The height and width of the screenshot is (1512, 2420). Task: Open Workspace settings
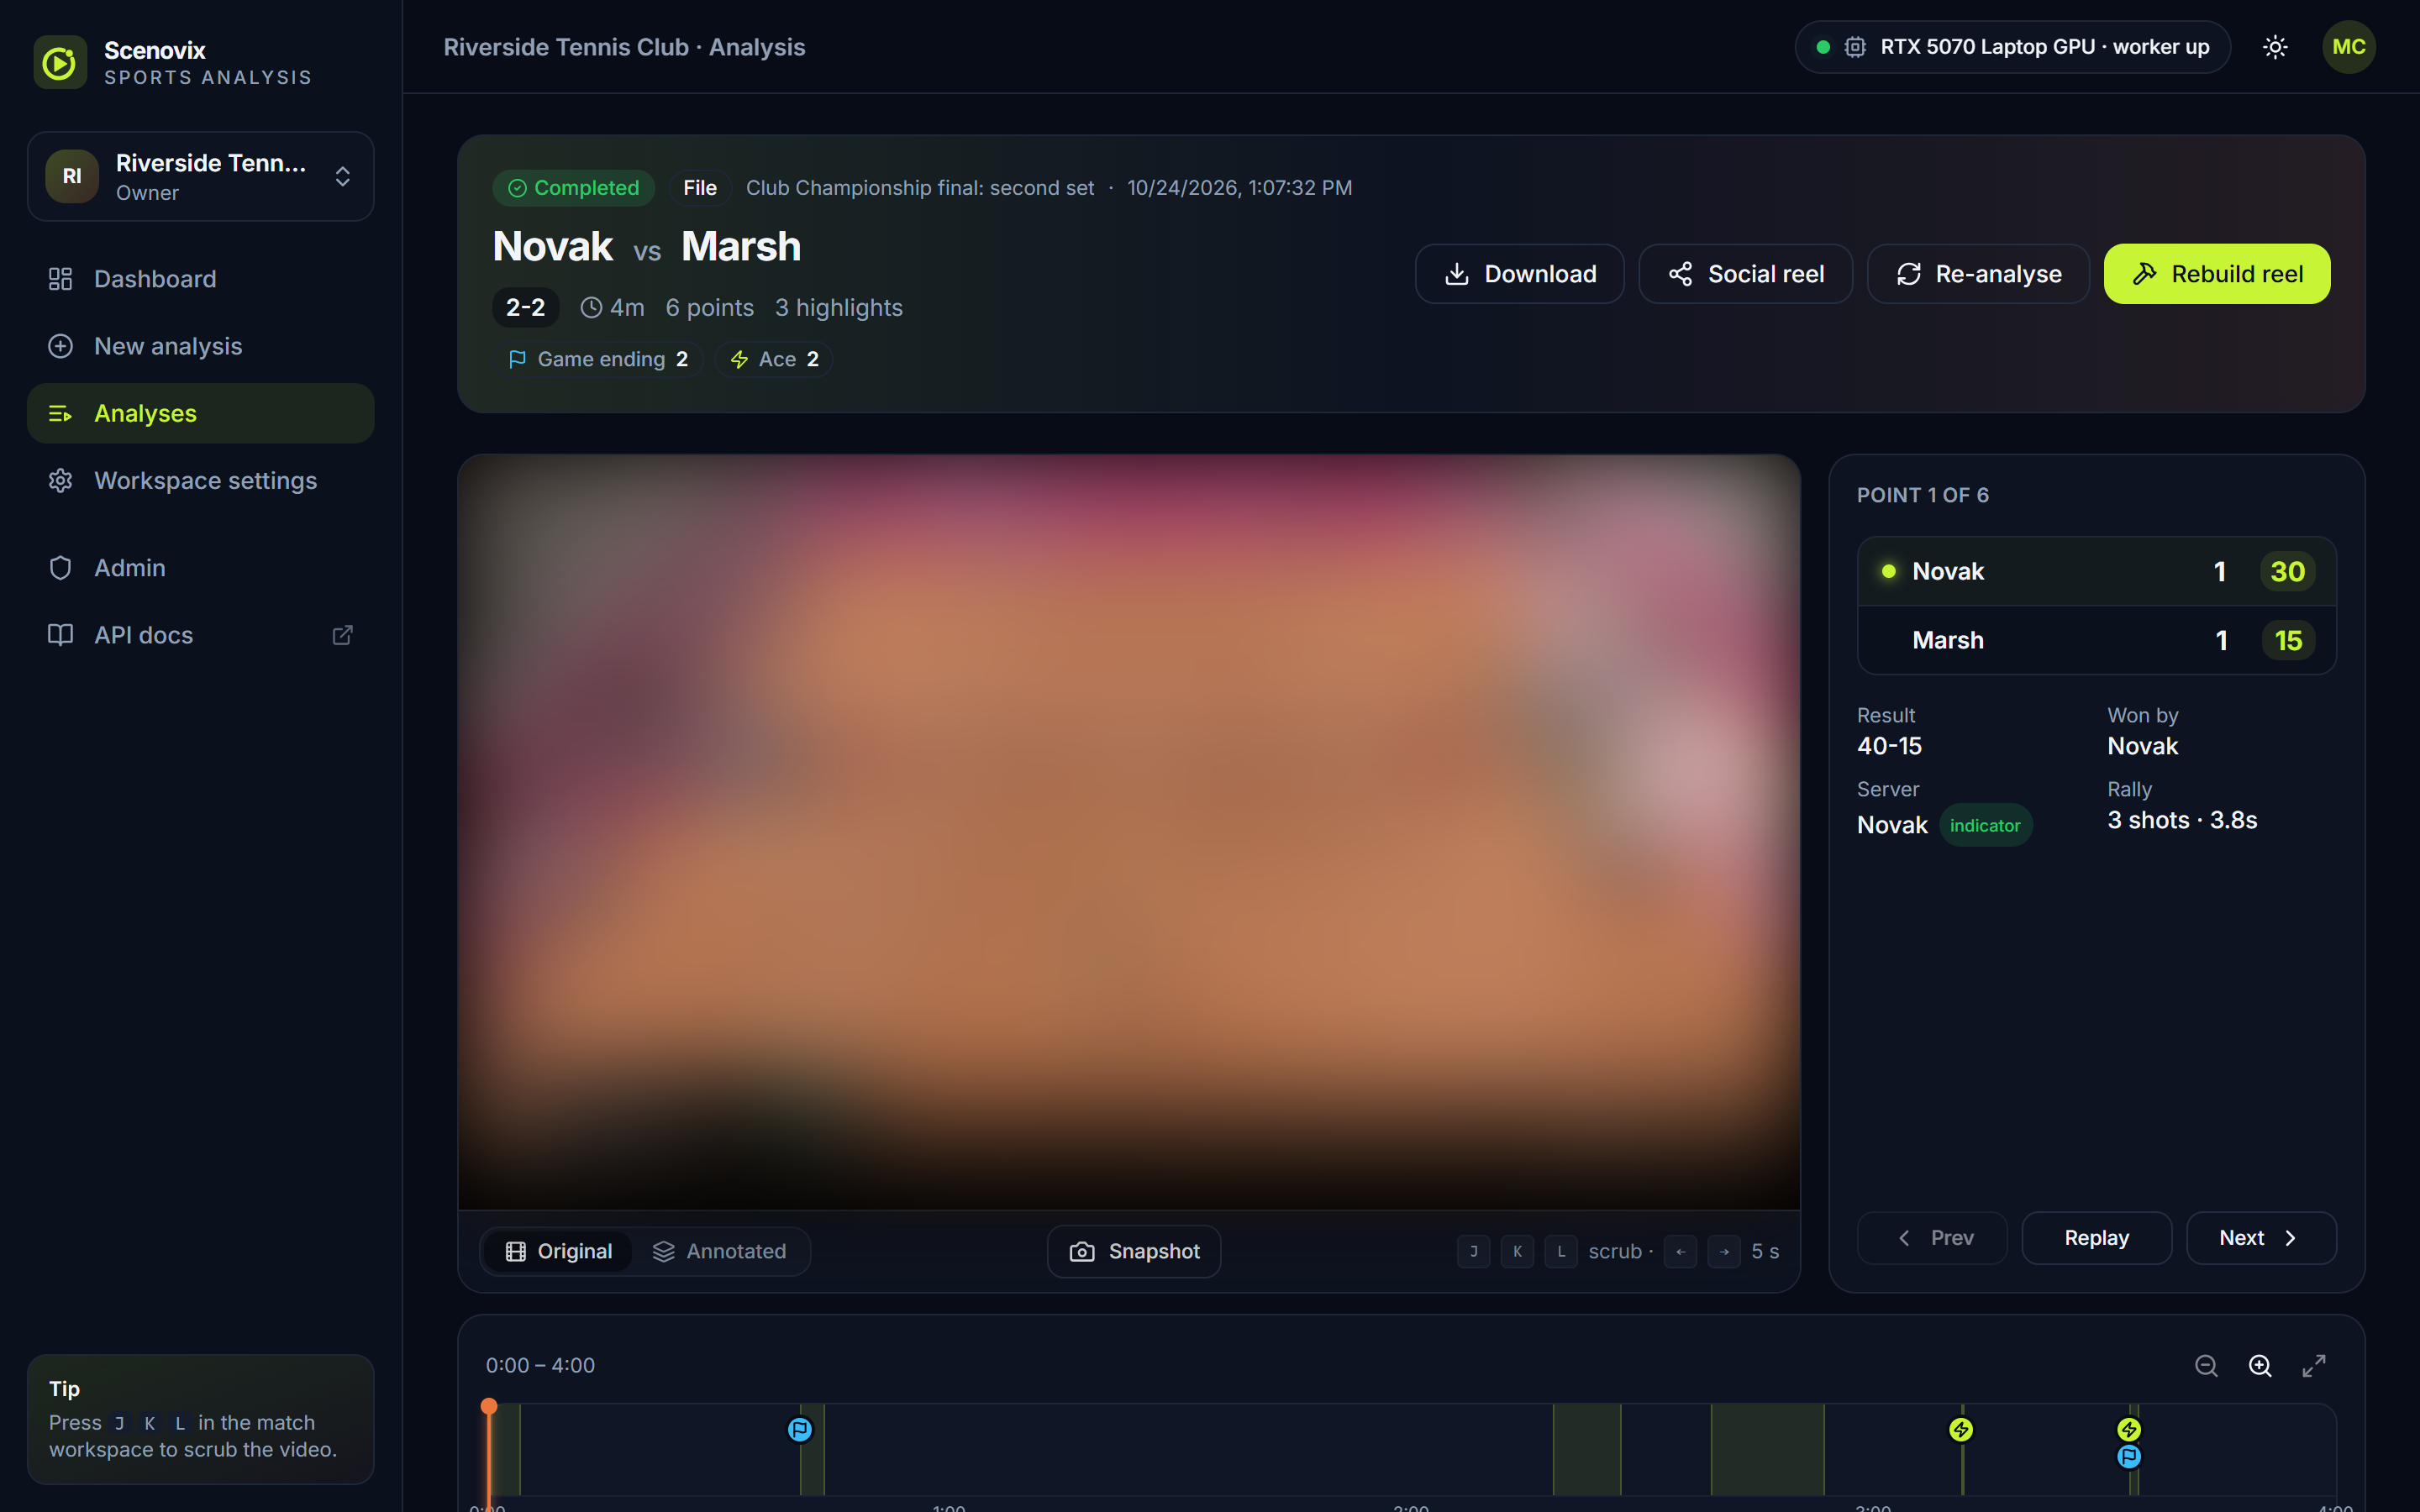coord(201,480)
